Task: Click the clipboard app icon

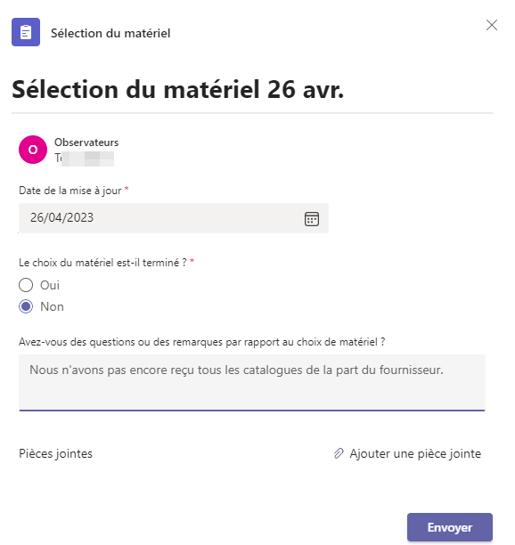Action: [26, 32]
